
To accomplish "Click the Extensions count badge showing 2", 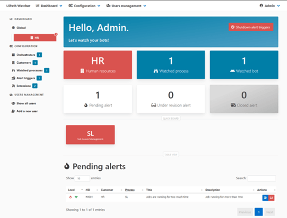I will pyautogui.click(x=35, y=86).
